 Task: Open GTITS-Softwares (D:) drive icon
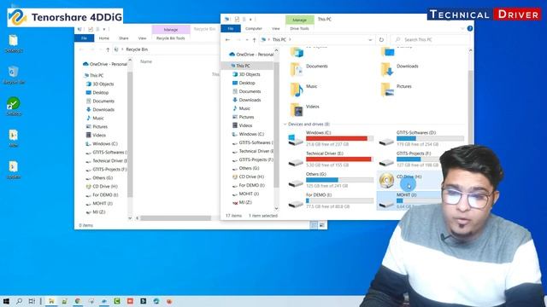(386, 141)
